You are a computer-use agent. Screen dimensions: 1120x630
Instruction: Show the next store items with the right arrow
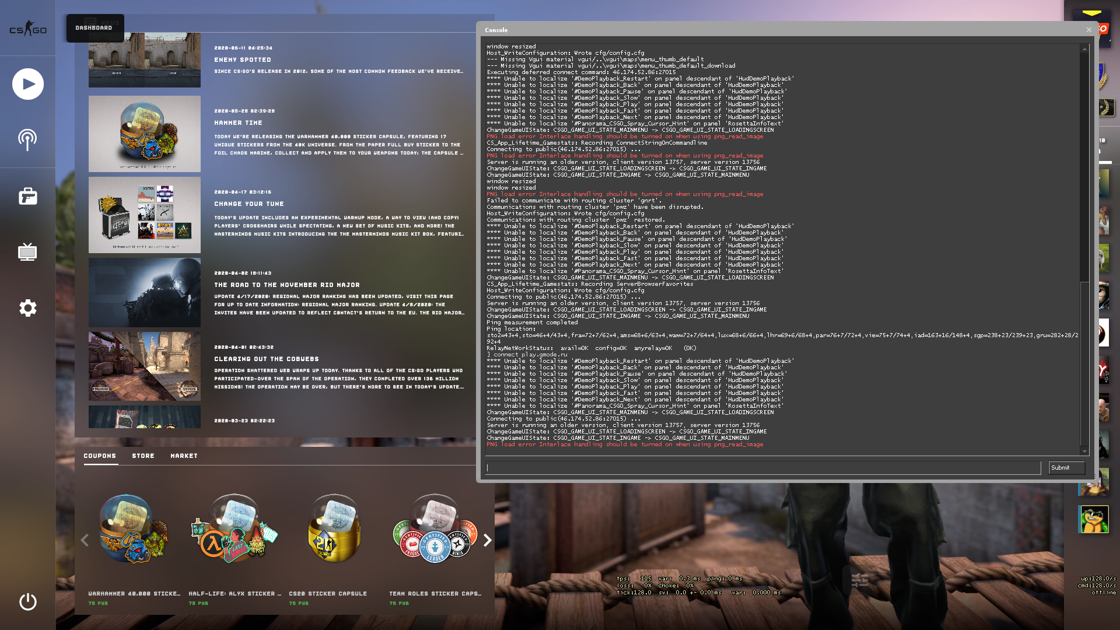click(x=488, y=540)
